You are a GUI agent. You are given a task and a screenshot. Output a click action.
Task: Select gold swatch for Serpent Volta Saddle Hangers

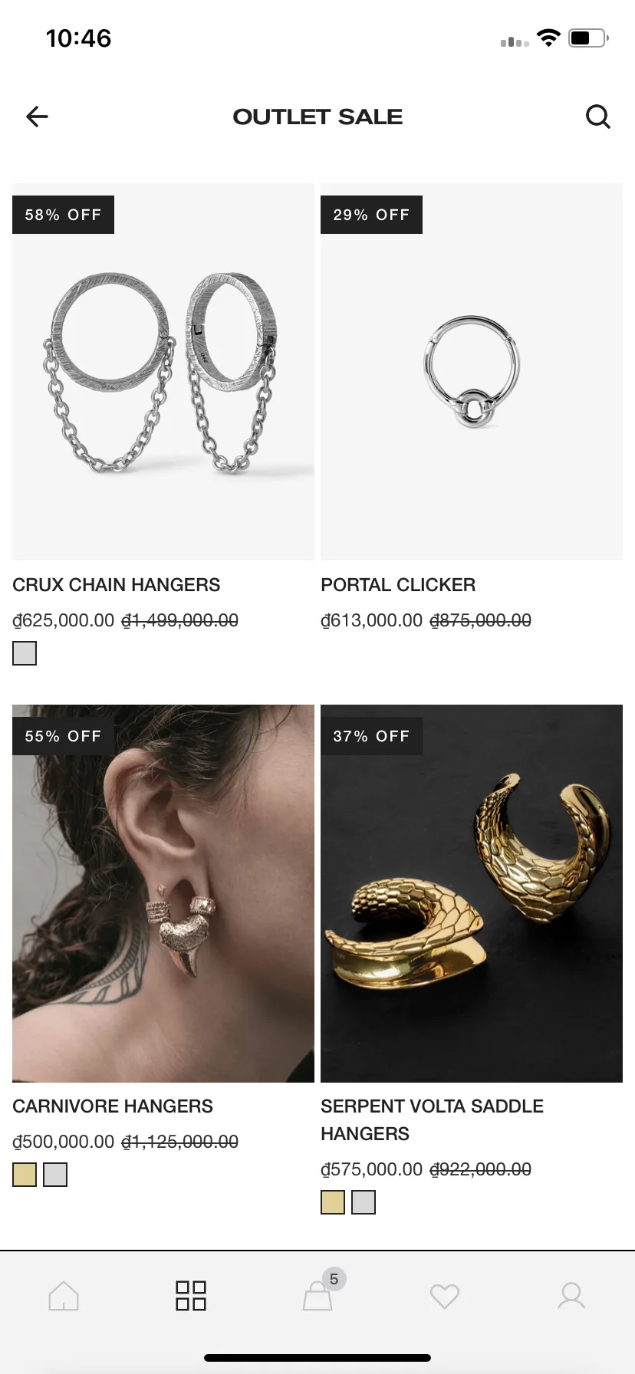point(333,1202)
